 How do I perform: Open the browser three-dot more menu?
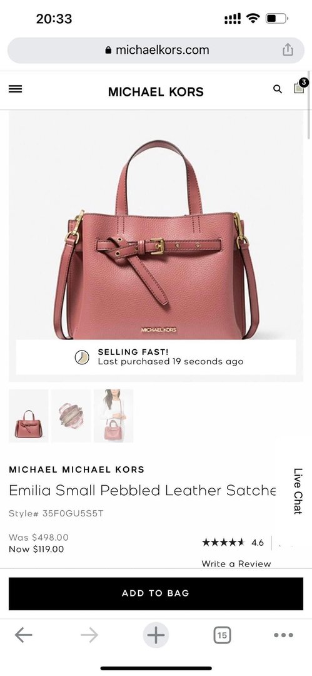click(x=284, y=635)
